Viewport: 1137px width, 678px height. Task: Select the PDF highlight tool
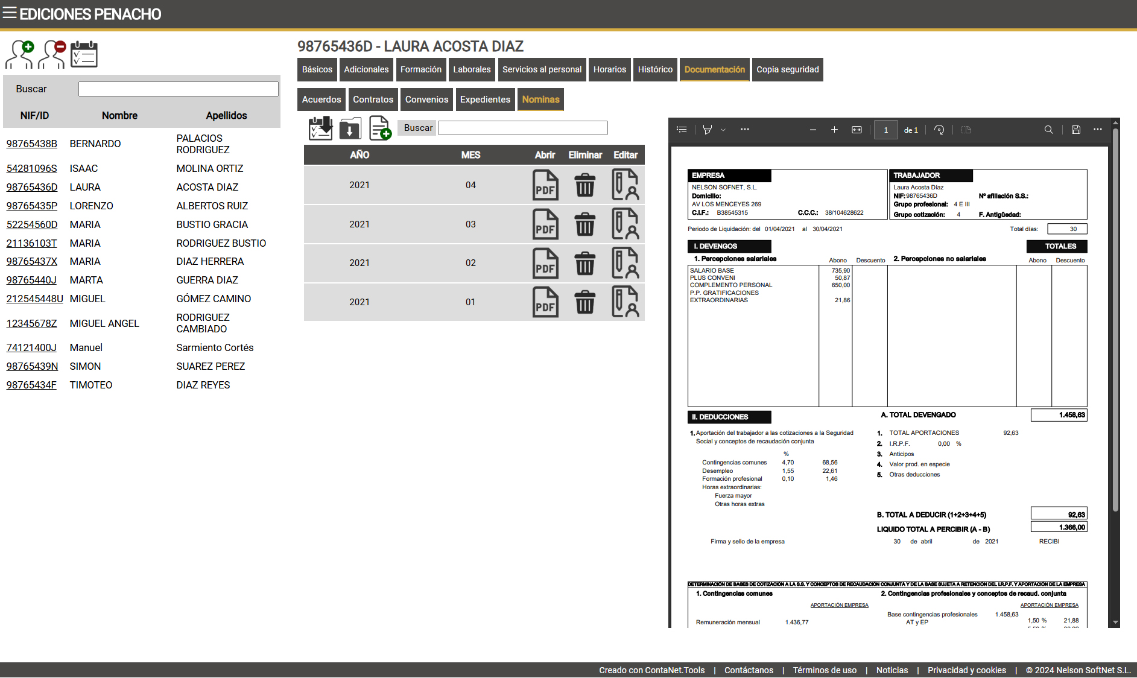coord(708,130)
